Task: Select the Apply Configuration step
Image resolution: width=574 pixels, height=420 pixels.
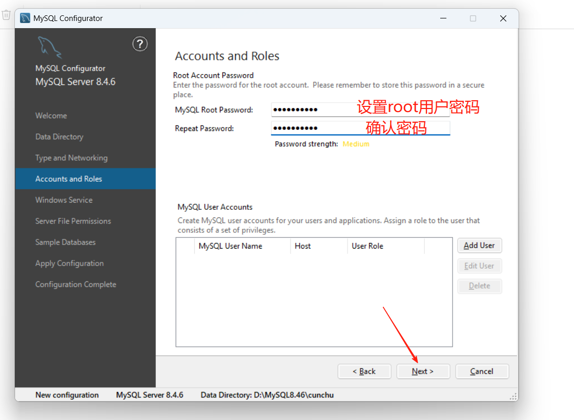Action: coord(69,263)
